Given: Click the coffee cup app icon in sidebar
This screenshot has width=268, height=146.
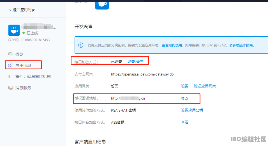Looking at the screenshot, I should [x=14, y=30].
